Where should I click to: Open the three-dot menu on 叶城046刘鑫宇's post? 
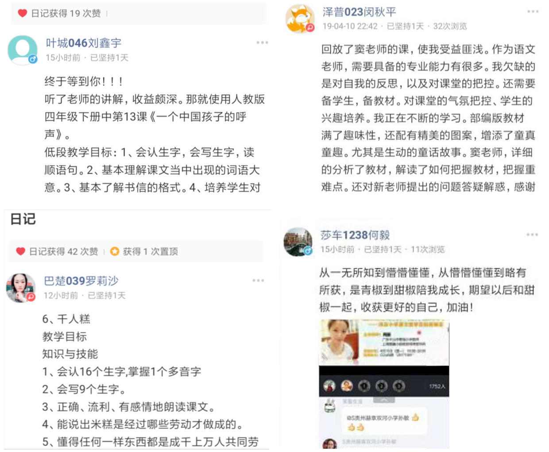[262, 42]
